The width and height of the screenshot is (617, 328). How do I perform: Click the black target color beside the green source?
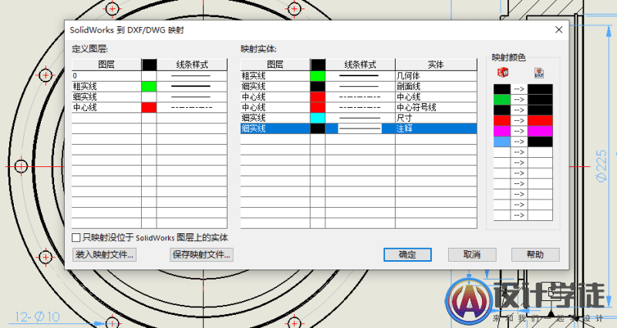pyautogui.click(x=540, y=99)
